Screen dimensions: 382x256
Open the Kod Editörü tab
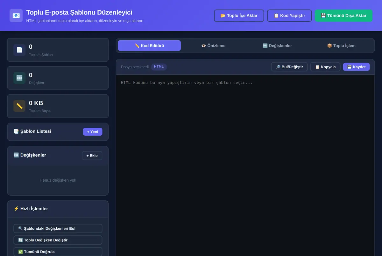(149, 45)
